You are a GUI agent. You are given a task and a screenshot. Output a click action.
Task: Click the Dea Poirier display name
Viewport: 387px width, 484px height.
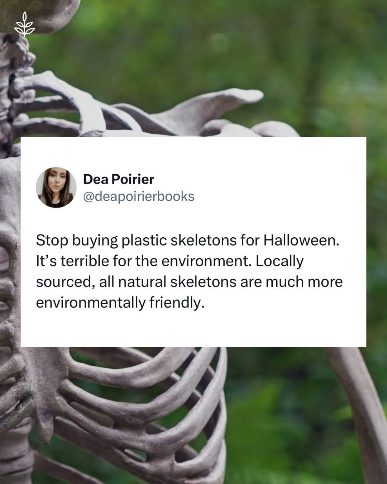(x=119, y=179)
